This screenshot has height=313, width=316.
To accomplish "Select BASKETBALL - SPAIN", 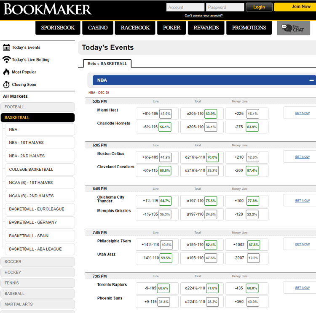I will click(40, 236).
